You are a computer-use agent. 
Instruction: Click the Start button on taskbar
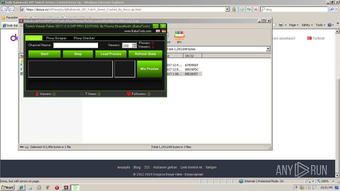[x=7, y=188]
